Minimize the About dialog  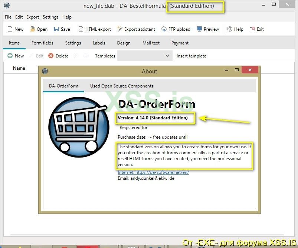click(226, 70)
